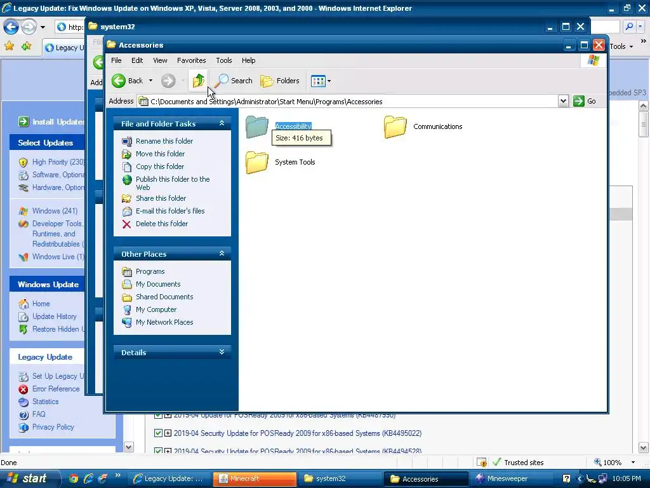Image resolution: width=650 pixels, height=488 pixels.
Task: Collapse File and Folder Tasks panel
Action: coord(222,123)
